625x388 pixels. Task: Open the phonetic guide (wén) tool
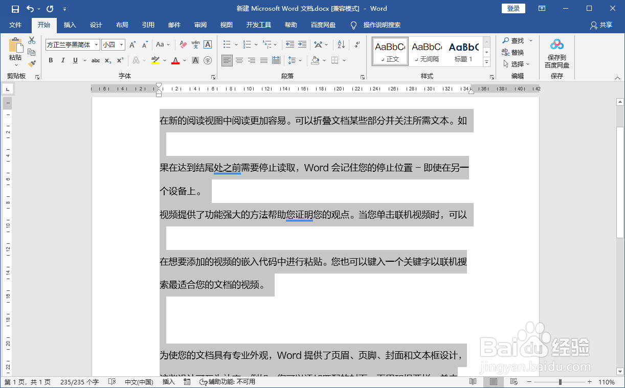coord(195,45)
